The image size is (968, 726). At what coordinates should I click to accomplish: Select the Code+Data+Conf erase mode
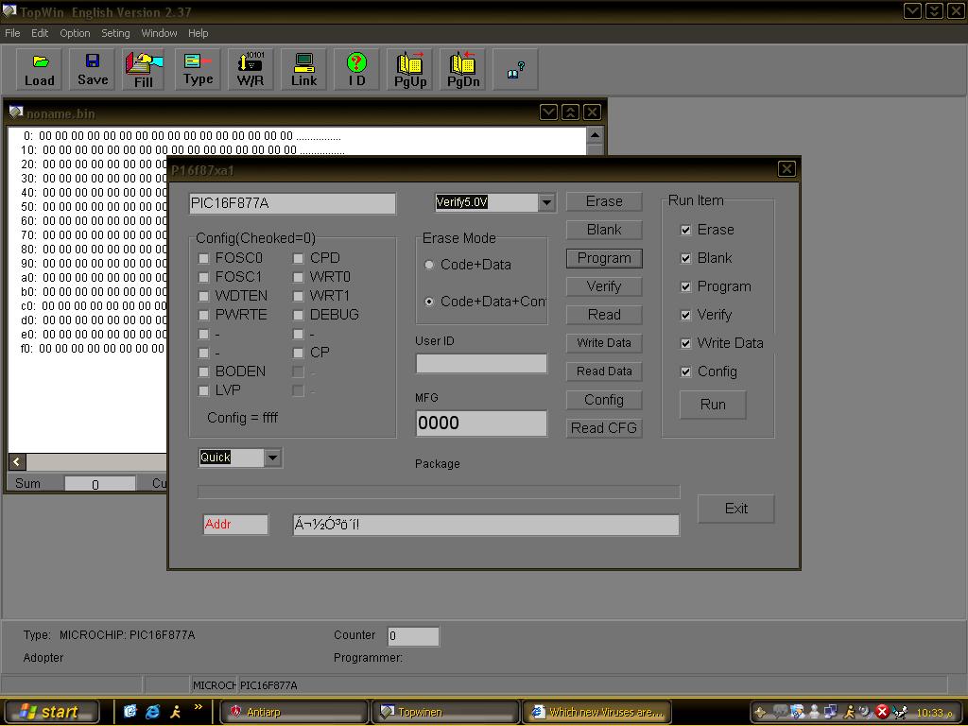click(x=429, y=302)
